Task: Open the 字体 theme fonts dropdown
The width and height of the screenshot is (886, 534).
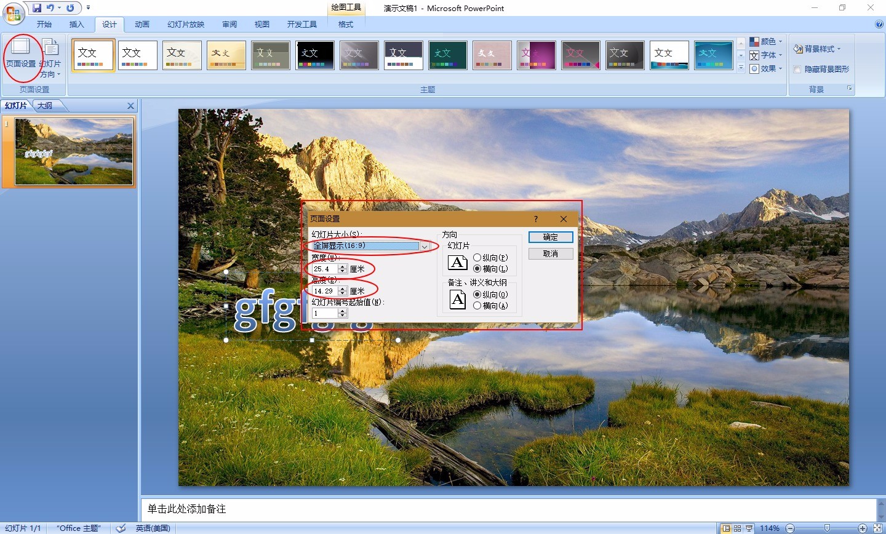Action: pos(766,55)
